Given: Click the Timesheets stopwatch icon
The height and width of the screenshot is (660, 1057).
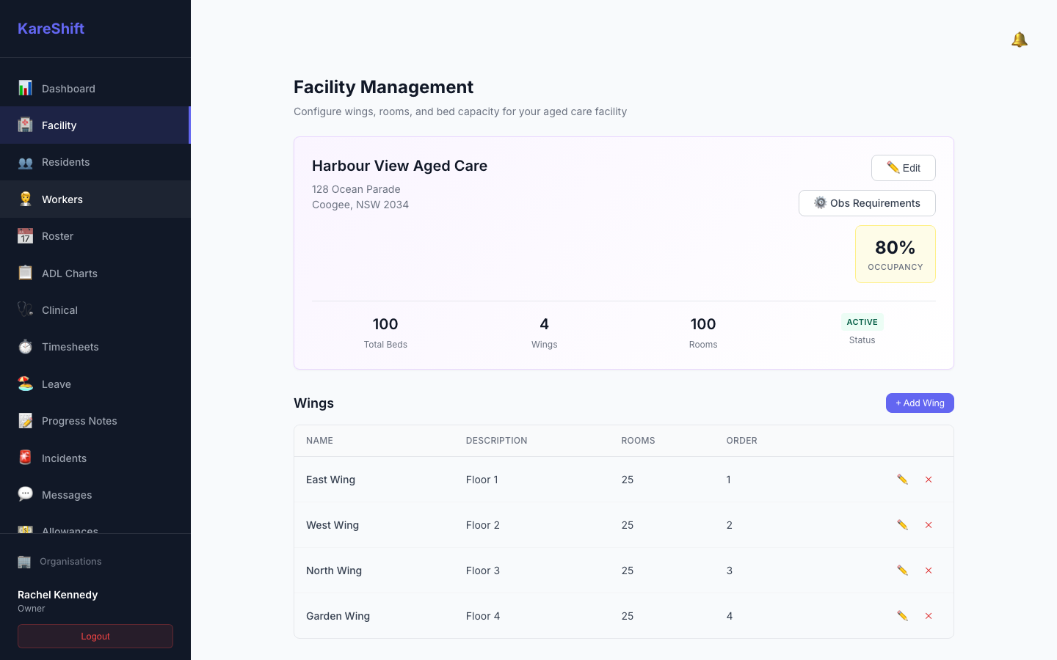Looking at the screenshot, I should (x=25, y=347).
